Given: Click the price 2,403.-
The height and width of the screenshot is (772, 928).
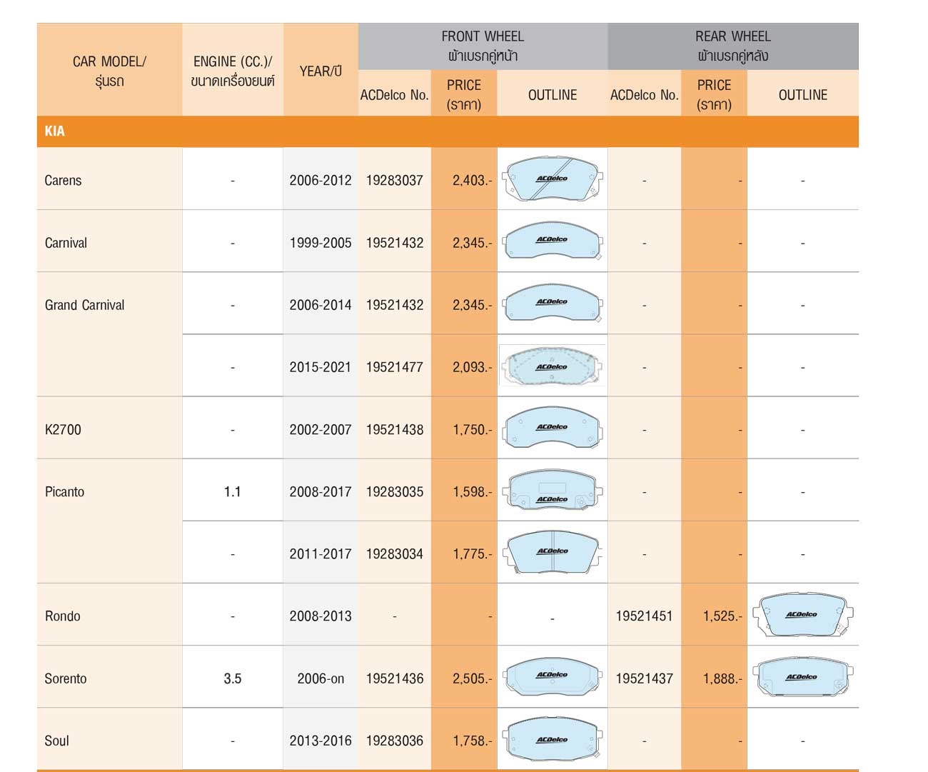Looking at the screenshot, I should (x=472, y=180).
